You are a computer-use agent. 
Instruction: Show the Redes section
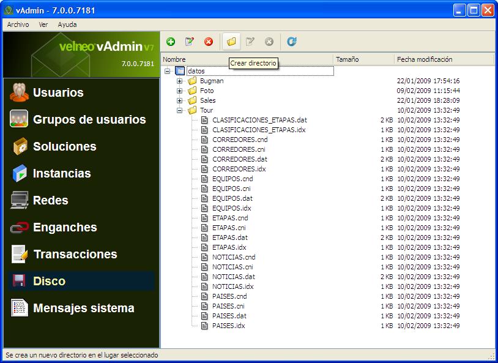coord(50,201)
